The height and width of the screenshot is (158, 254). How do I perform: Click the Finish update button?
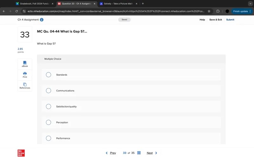[240, 11]
